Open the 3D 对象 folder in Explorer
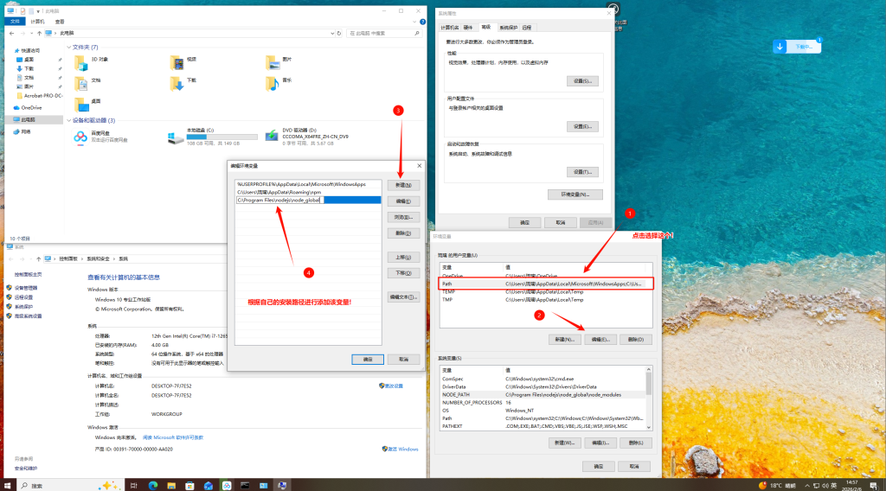The height and width of the screenshot is (491, 886). pyautogui.click(x=91, y=61)
